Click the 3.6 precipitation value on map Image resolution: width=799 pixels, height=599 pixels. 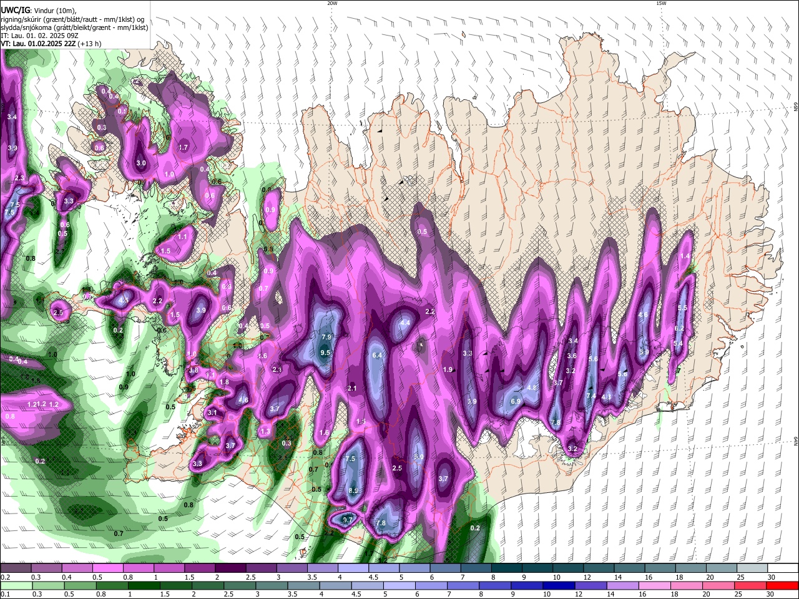pos(571,356)
